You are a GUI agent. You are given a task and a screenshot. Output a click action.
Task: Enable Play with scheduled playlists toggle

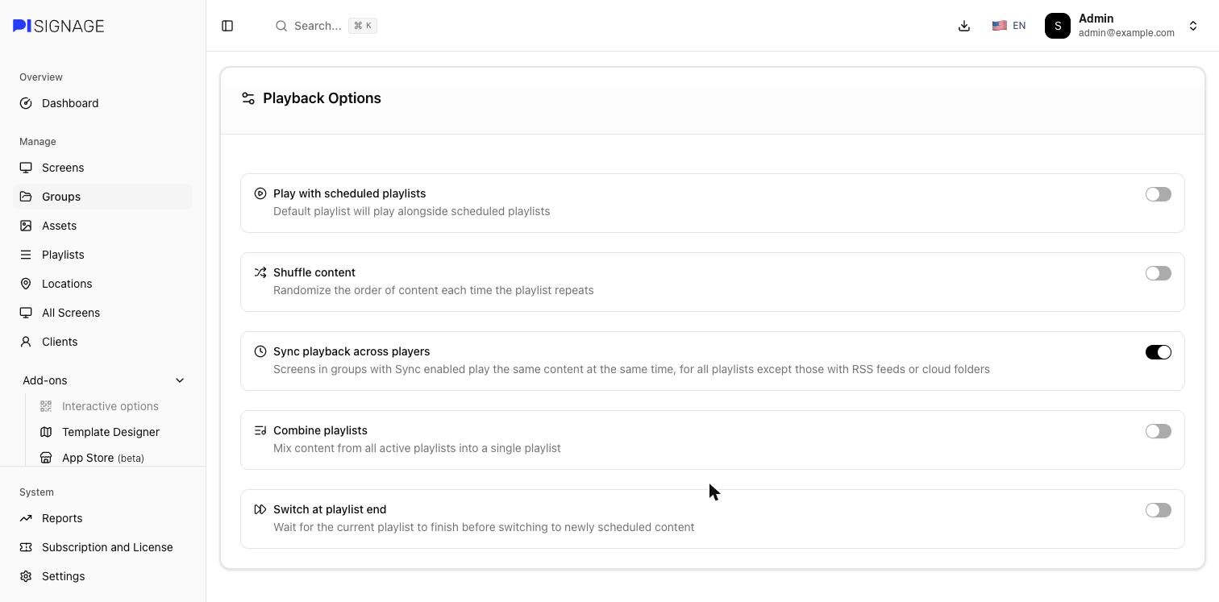pyautogui.click(x=1159, y=194)
